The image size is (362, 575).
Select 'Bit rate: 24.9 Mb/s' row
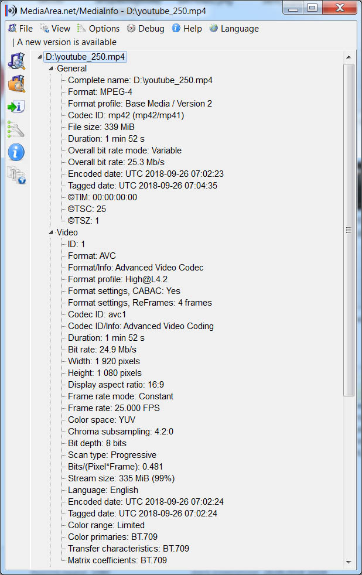[x=103, y=350]
